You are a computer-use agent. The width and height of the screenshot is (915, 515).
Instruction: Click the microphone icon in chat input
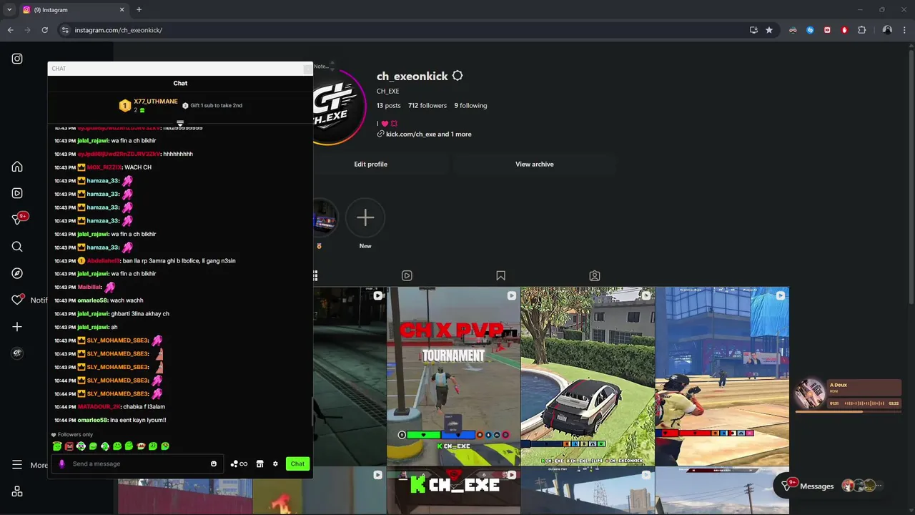(x=61, y=463)
